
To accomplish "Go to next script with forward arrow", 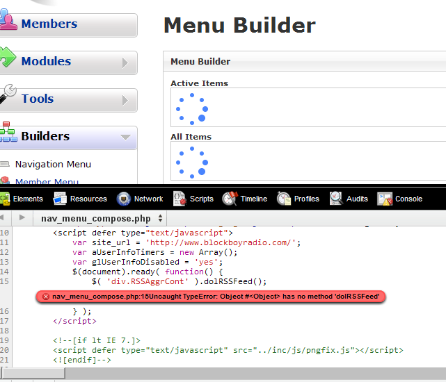I will coord(22,217).
